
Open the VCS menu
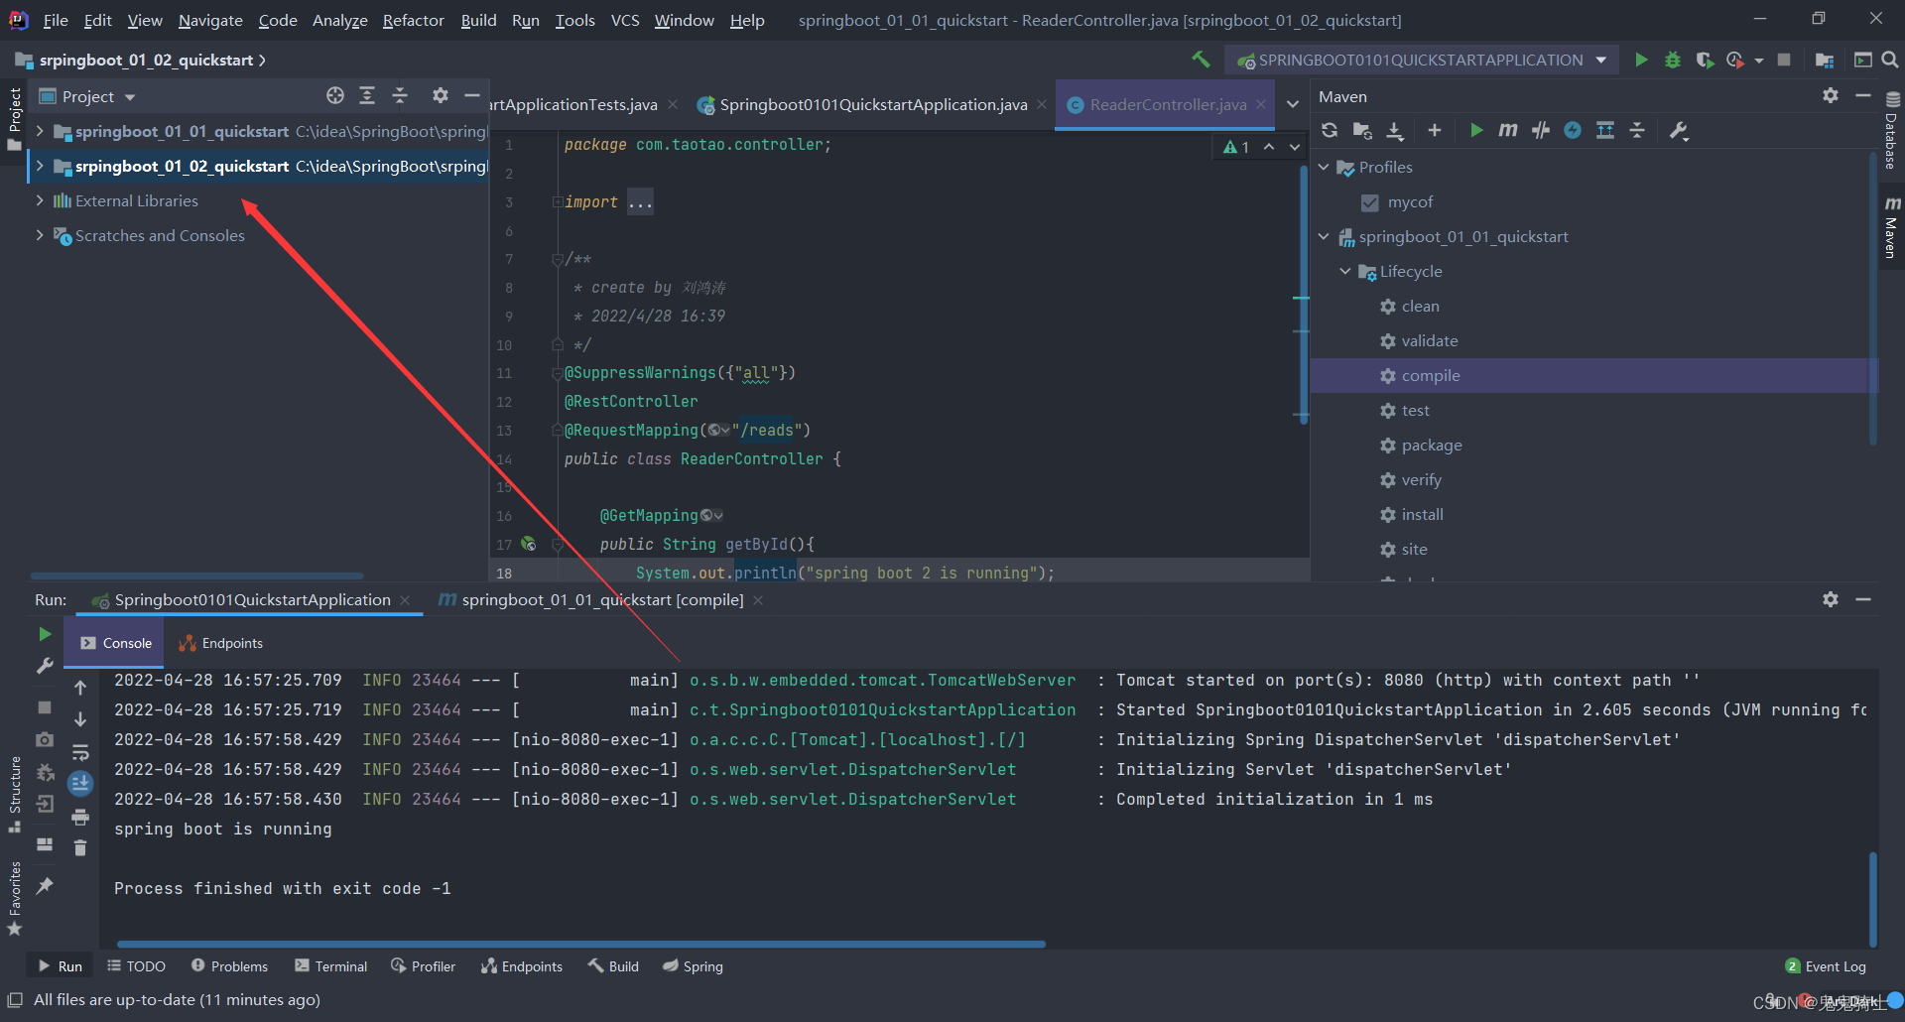pos(625,20)
